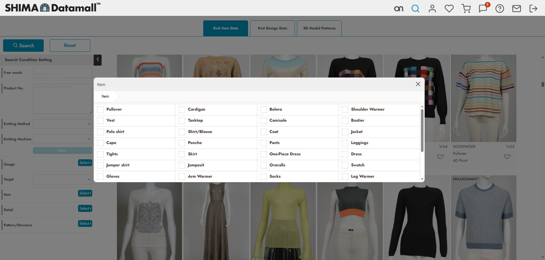Open the Target dropdown
The height and width of the screenshot is (260, 545).
(x=63, y=179)
